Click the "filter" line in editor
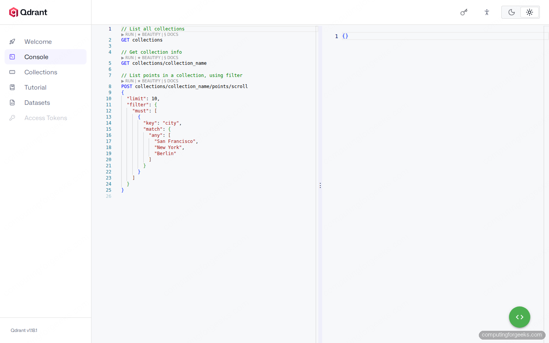 click(142, 105)
